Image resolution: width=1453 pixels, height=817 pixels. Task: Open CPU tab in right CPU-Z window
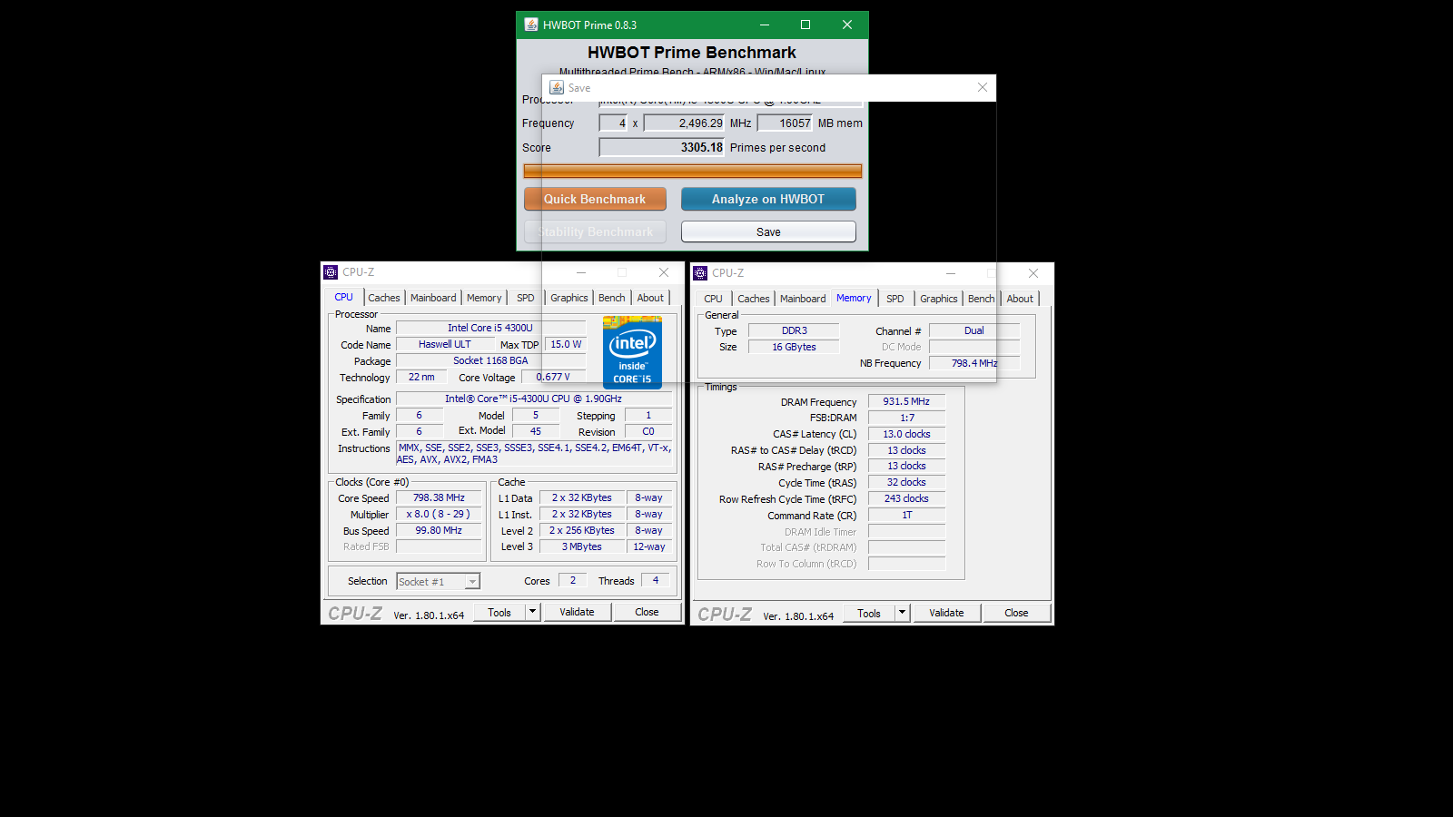pos(713,299)
